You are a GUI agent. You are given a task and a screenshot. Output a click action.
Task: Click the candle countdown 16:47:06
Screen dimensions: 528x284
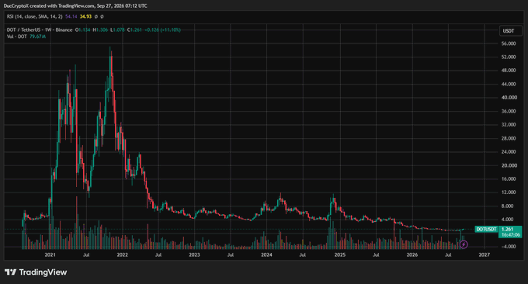tap(510, 234)
